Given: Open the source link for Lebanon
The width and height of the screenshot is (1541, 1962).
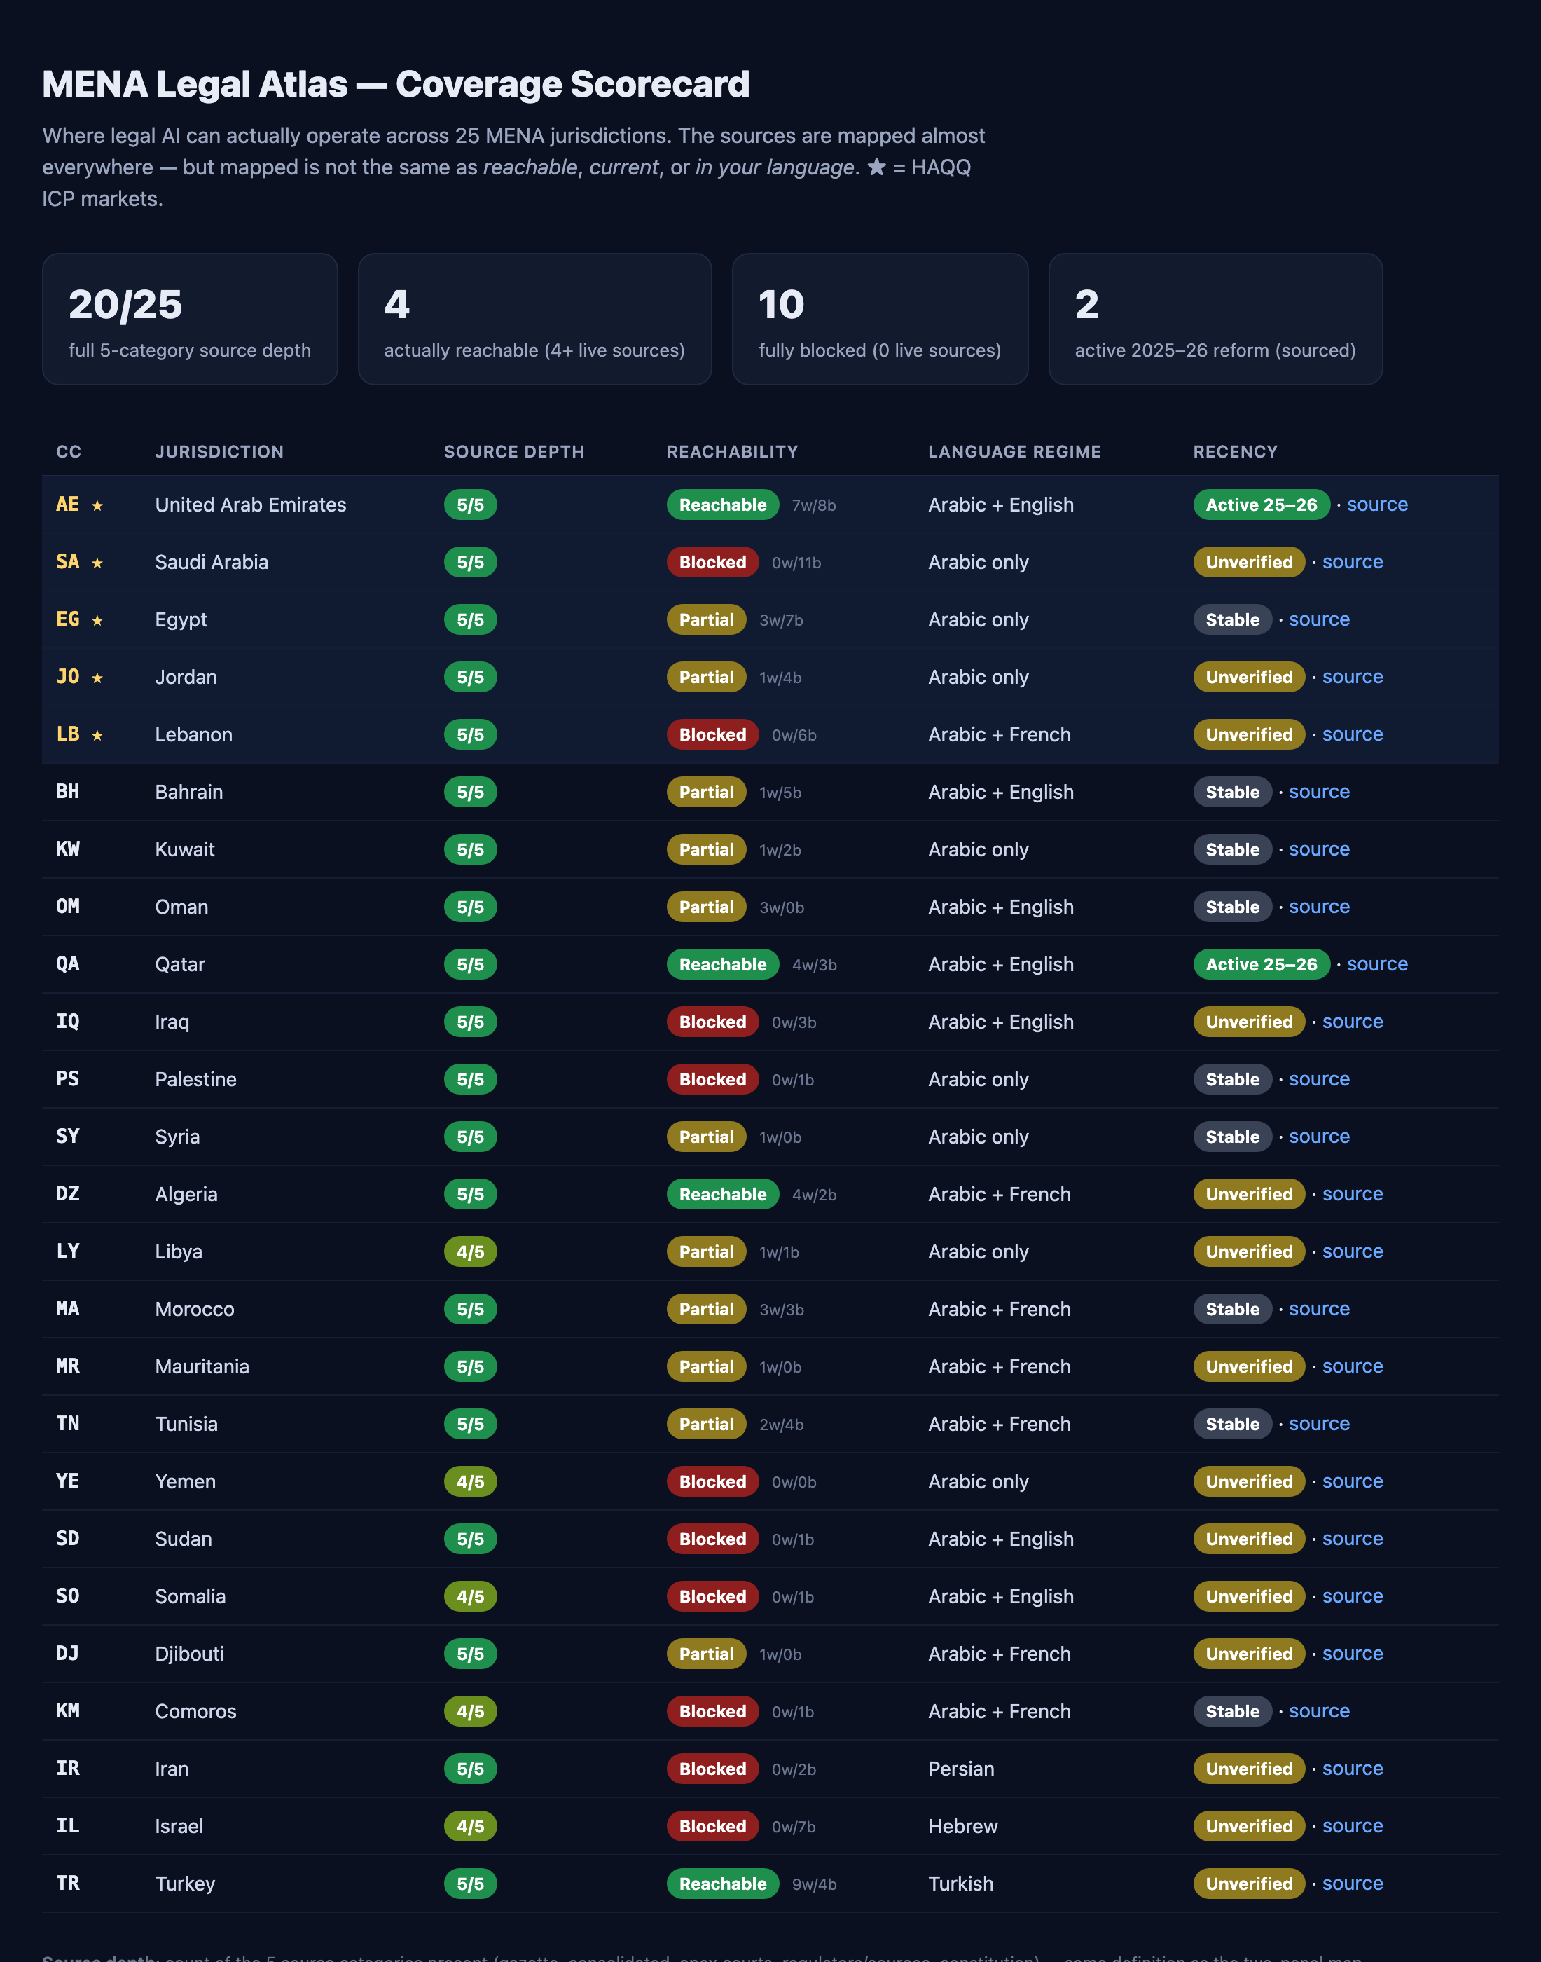Looking at the screenshot, I should [1353, 734].
